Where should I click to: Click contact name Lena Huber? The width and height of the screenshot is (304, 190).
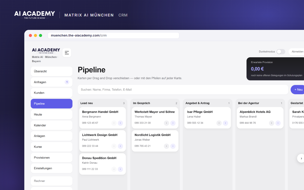(194, 117)
